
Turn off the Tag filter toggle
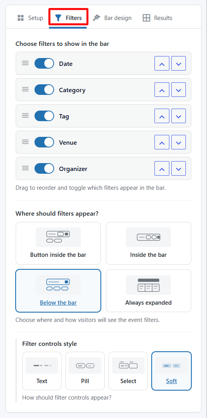point(44,116)
